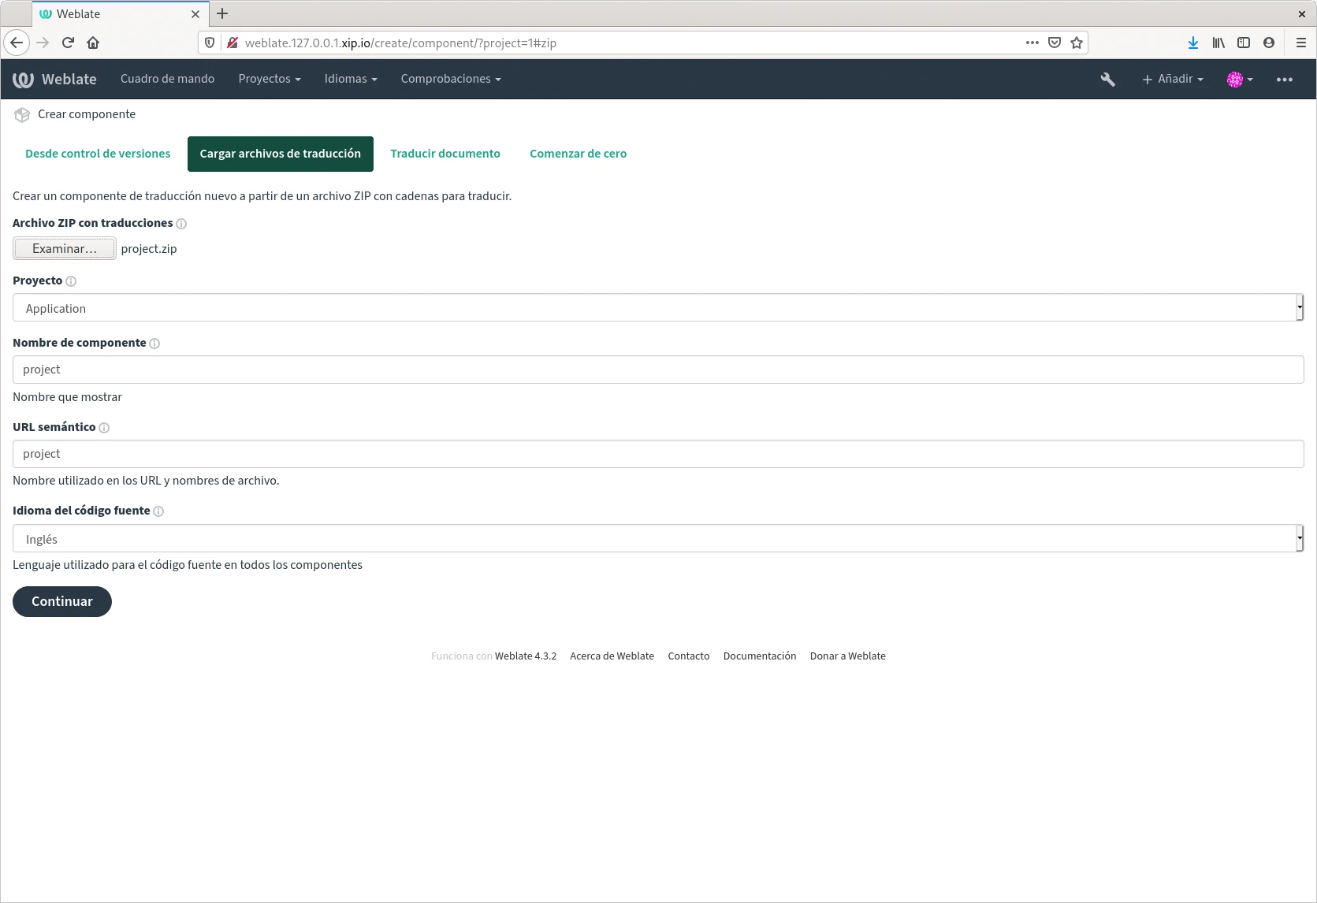
Task: Click the info icon beside Proyecto label
Action: (x=71, y=281)
